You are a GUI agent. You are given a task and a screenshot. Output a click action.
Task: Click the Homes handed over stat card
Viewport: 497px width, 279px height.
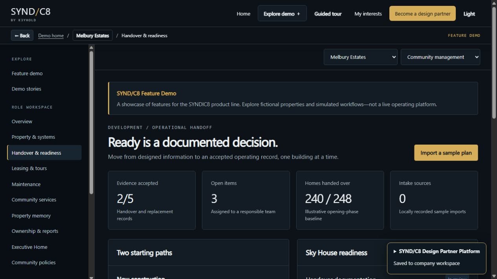[x=340, y=200]
